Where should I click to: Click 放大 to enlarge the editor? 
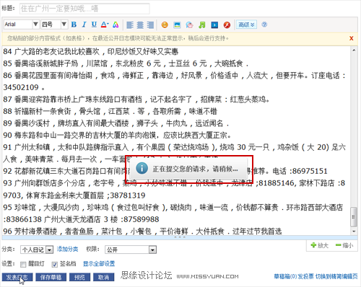click(x=320, y=245)
